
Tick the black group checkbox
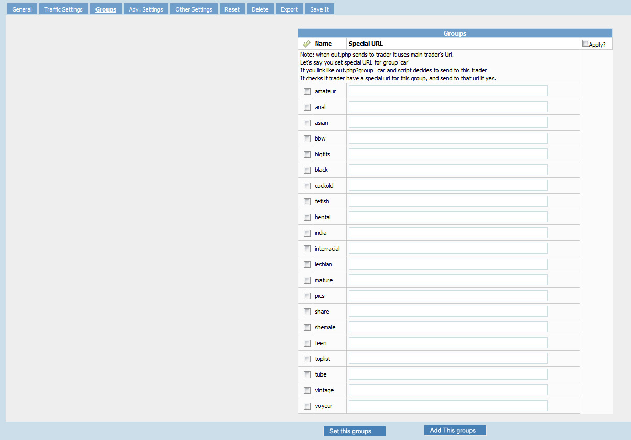coord(307,170)
